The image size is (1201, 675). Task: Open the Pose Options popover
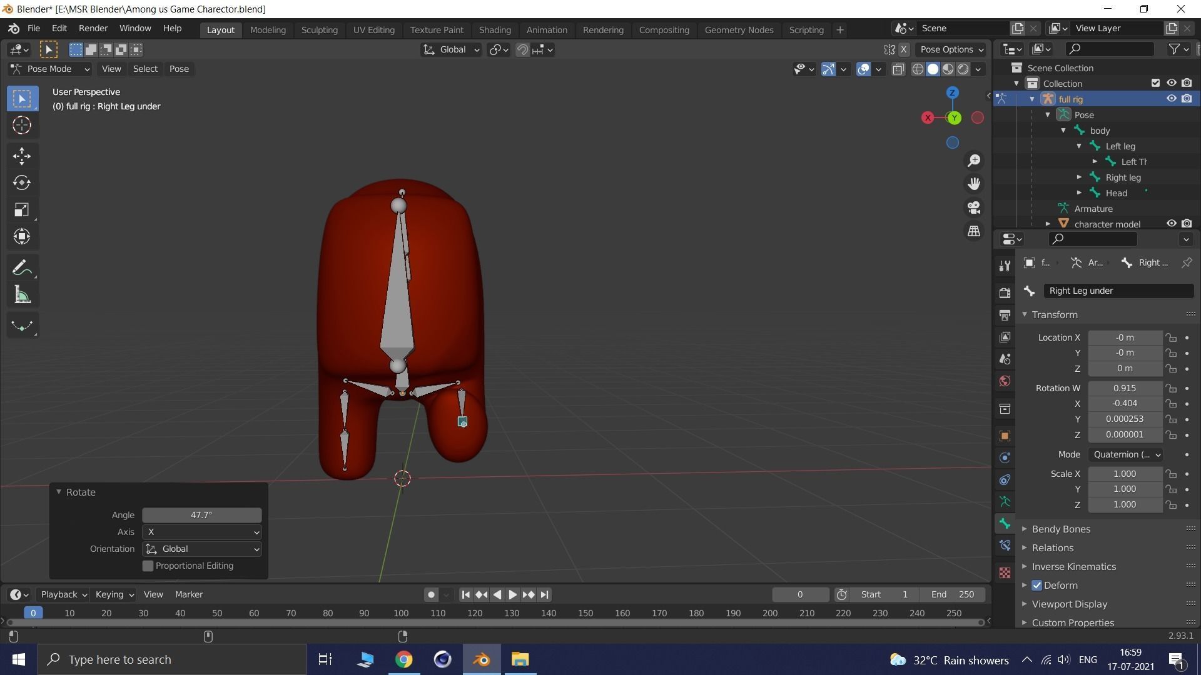click(951, 50)
